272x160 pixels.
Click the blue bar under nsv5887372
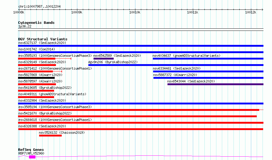pos(208,78)
